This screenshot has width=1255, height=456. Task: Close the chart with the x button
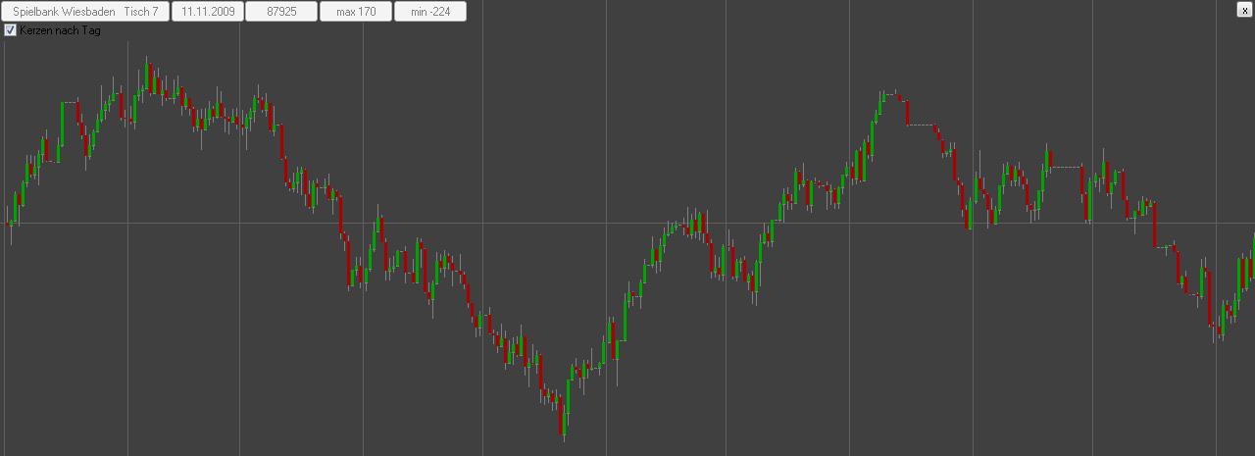click(1244, 10)
